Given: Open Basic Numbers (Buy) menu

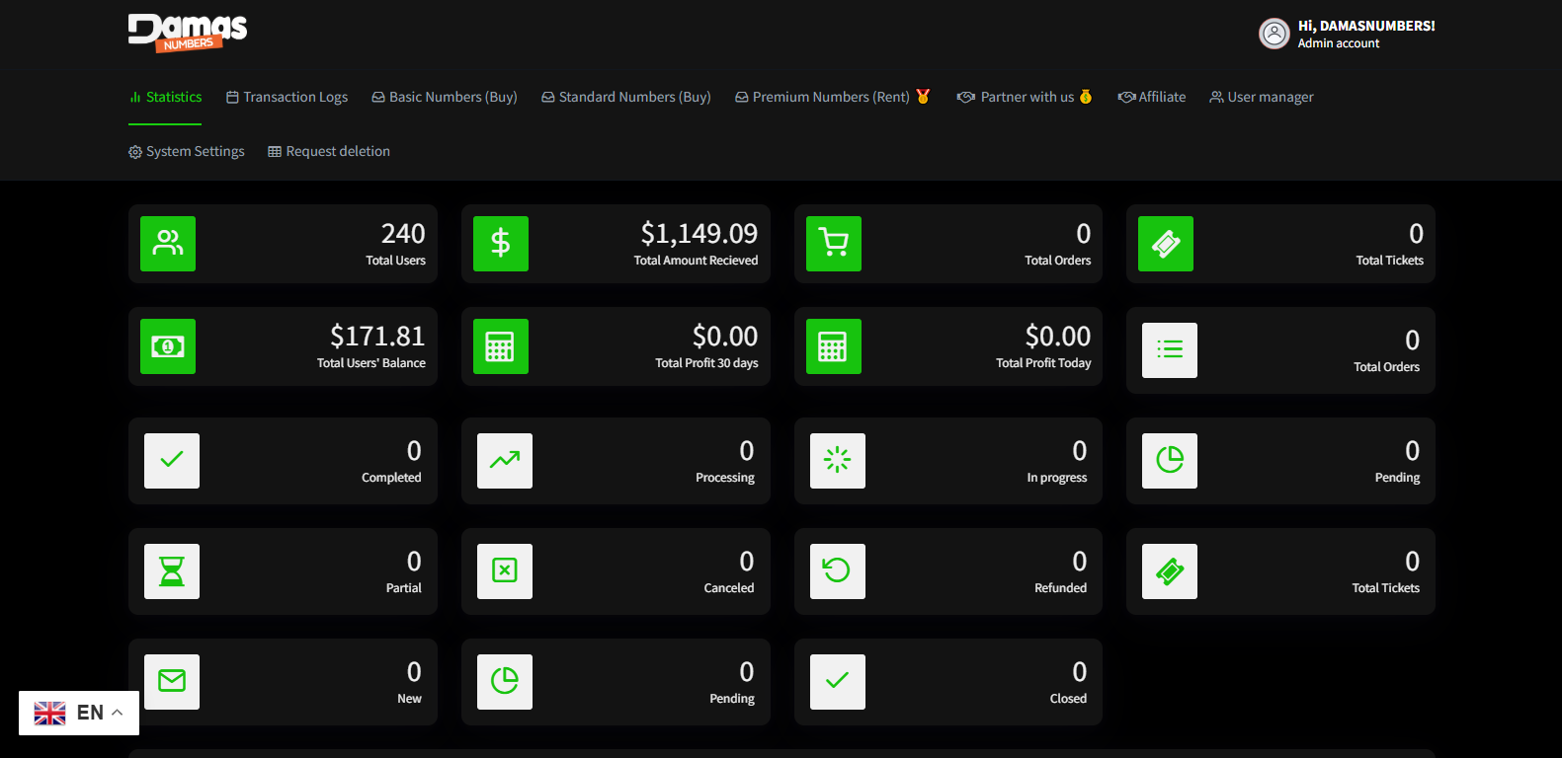Looking at the screenshot, I should (x=445, y=97).
